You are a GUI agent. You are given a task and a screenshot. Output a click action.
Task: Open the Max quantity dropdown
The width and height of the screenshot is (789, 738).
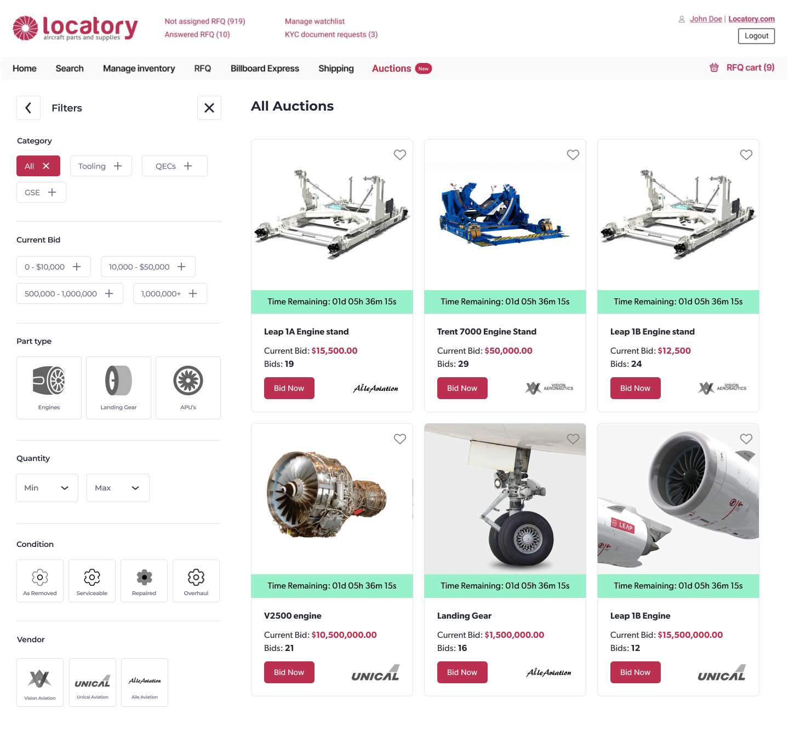pos(118,488)
